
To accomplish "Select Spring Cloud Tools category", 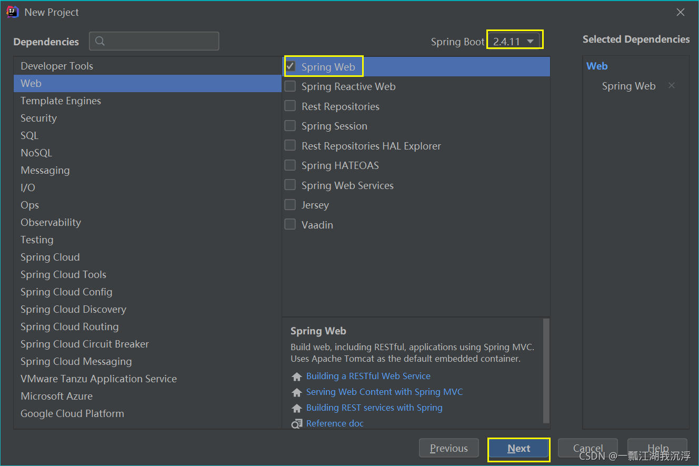I will 147,274.
